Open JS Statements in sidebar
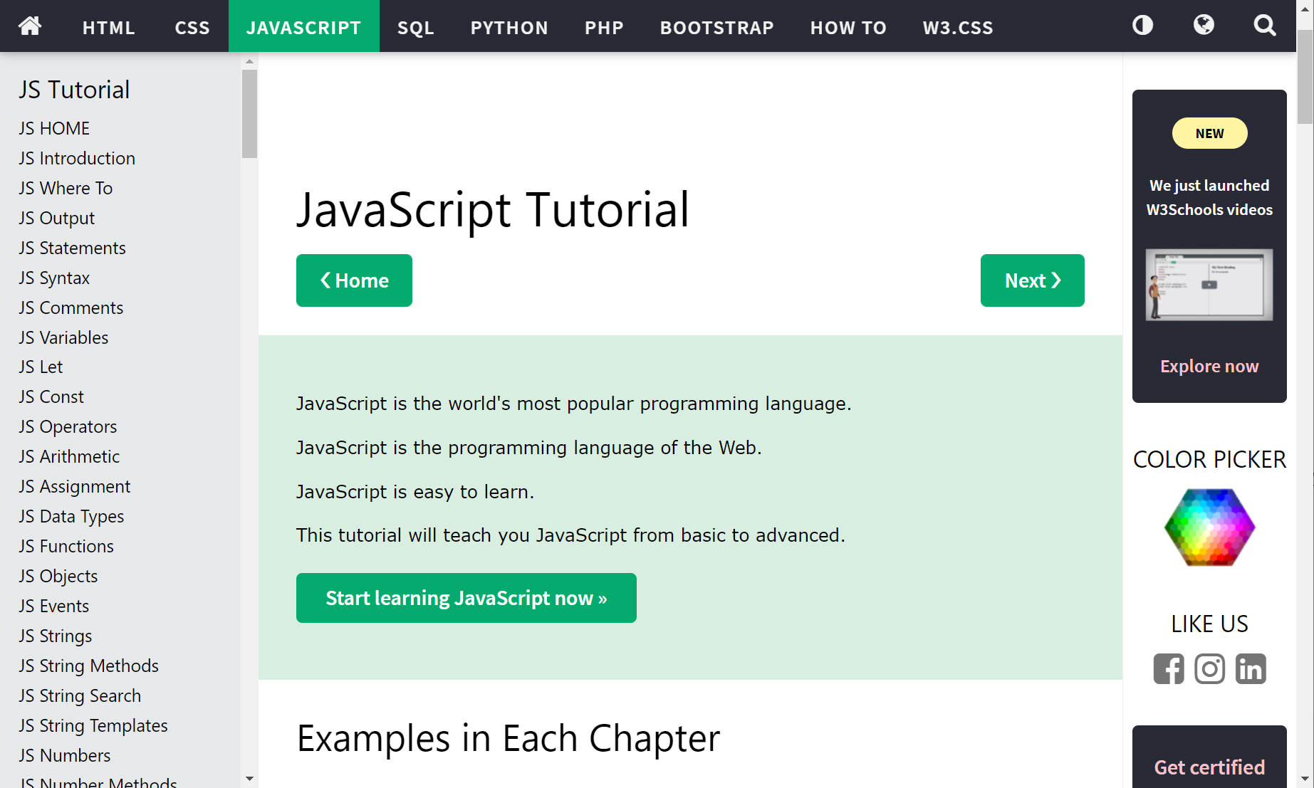 click(72, 248)
